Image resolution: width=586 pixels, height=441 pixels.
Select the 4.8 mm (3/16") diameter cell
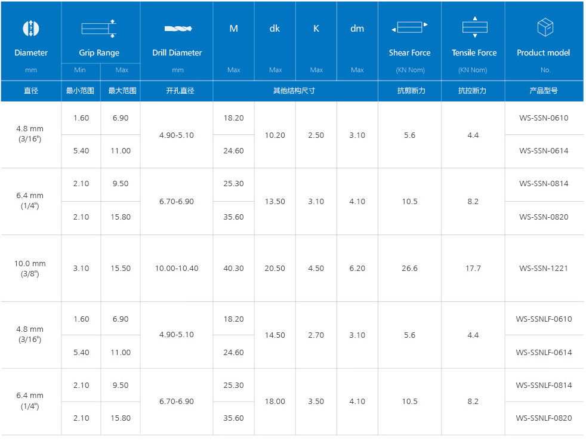click(30, 134)
